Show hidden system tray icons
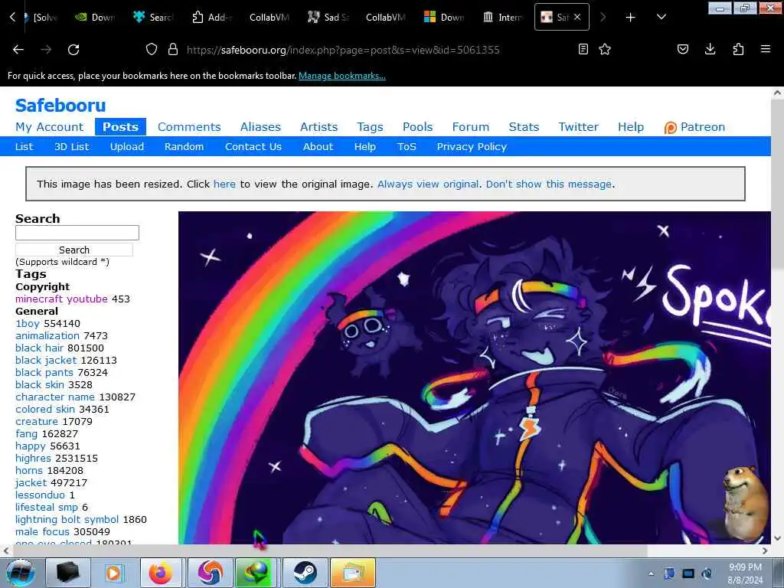The height and width of the screenshot is (588, 784). coord(651,573)
